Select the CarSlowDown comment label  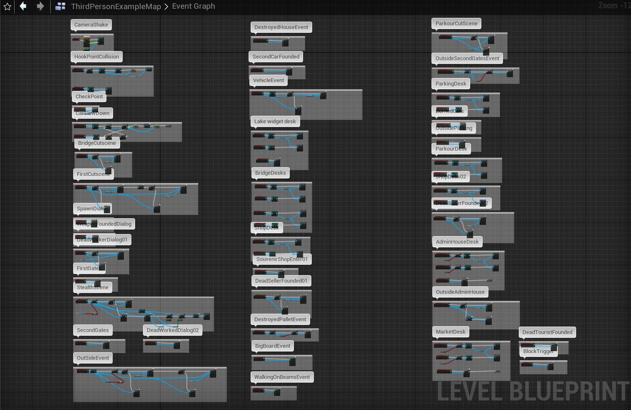[x=93, y=113]
